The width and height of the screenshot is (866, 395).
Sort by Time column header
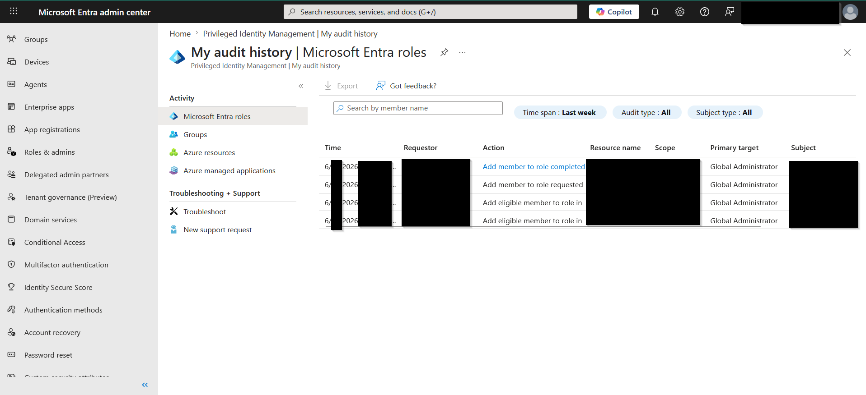pyautogui.click(x=333, y=147)
